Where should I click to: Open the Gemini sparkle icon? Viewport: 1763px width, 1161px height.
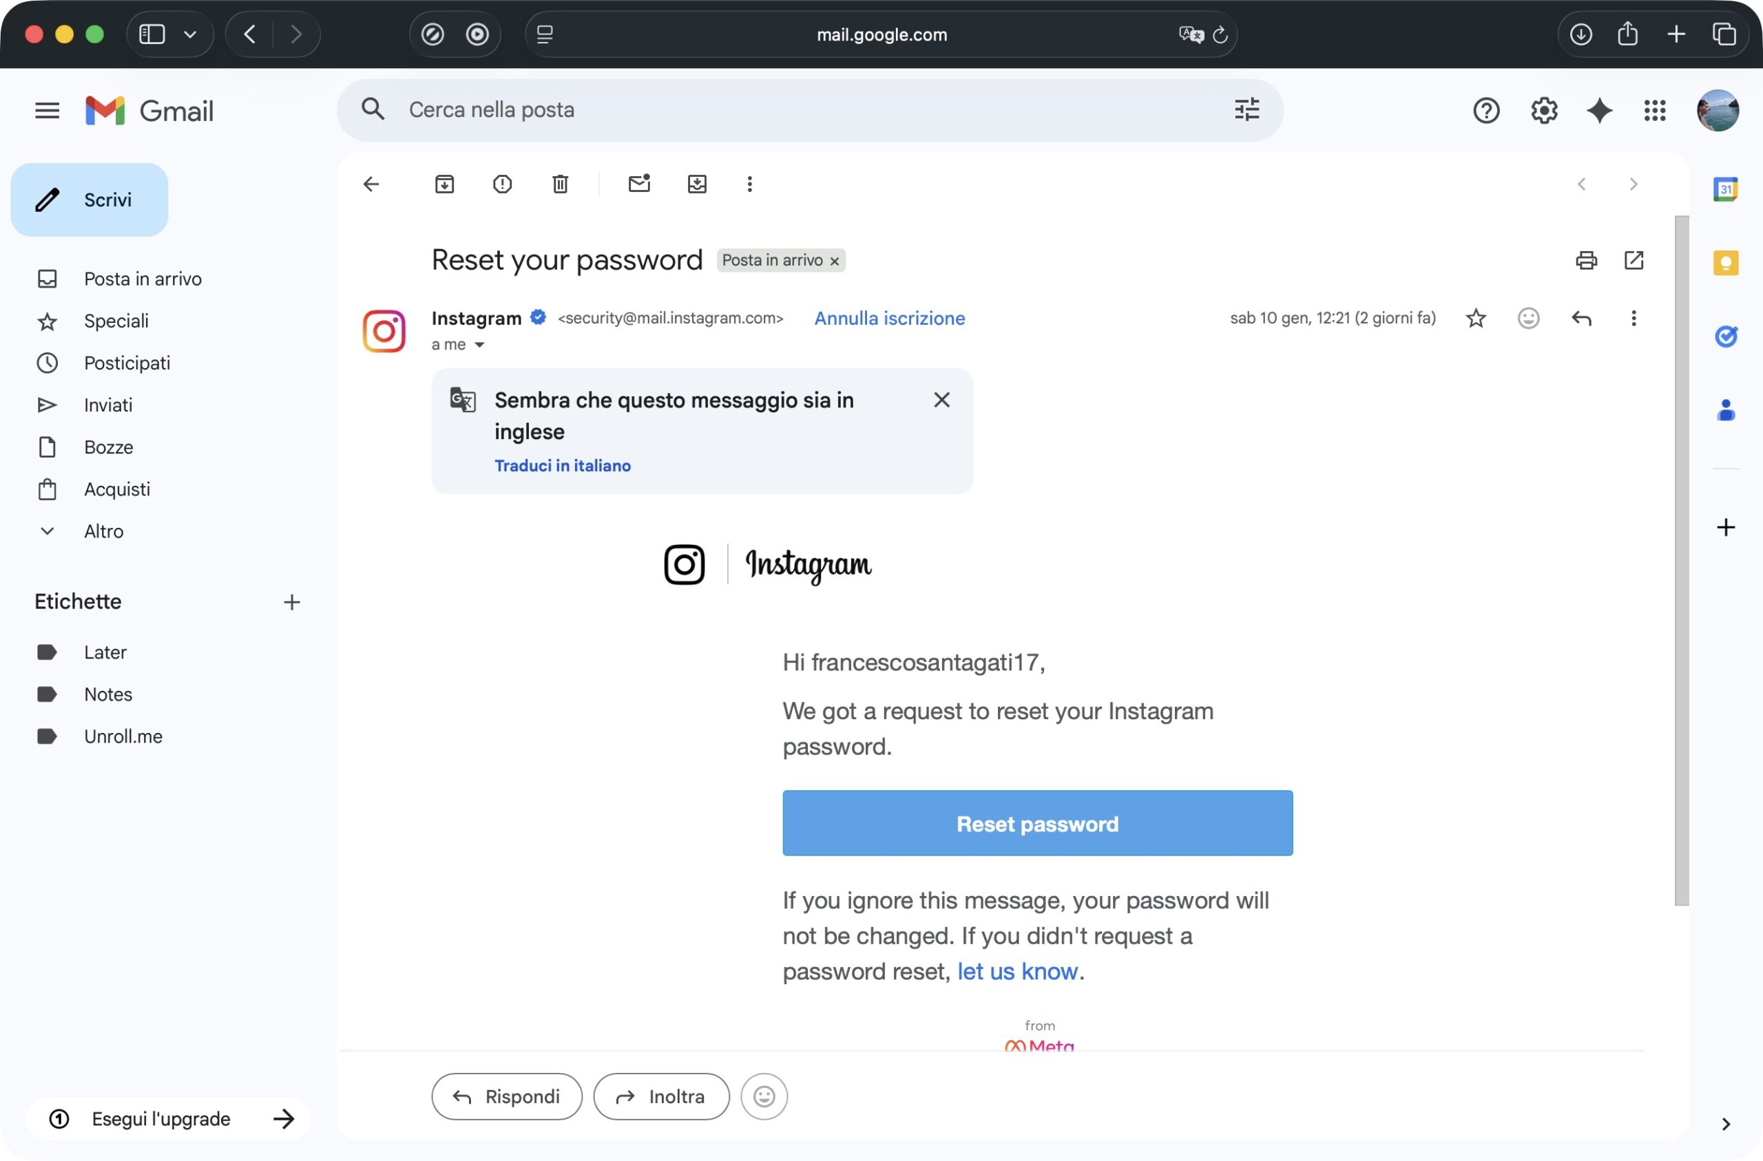click(x=1599, y=111)
